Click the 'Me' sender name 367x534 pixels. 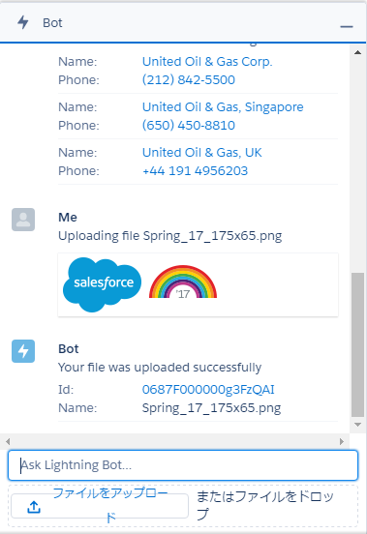68,218
